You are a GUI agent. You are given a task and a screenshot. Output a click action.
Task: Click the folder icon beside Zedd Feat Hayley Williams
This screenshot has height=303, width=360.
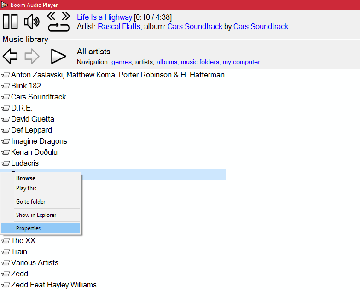(6, 285)
